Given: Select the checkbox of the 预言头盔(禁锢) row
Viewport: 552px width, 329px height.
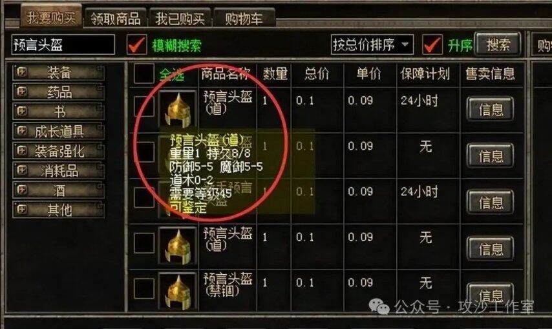Looking at the screenshot, I should point(144,288).
